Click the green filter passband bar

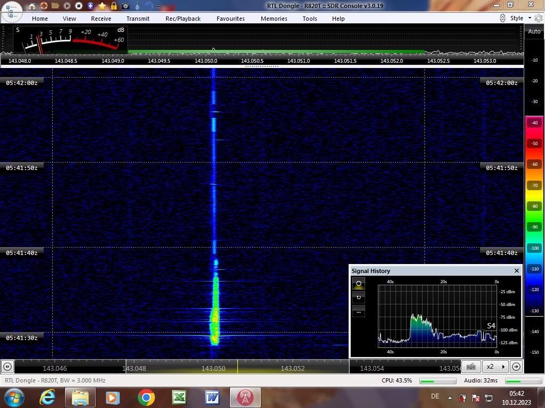point(276,52)
